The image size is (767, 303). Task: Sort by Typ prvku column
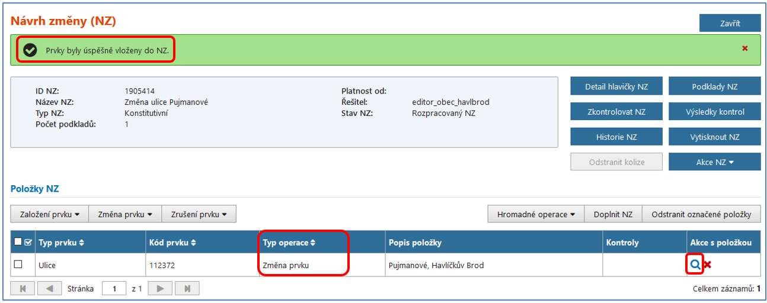61,243
